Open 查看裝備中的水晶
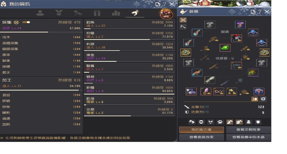287x154 pixels. [248, 137]
